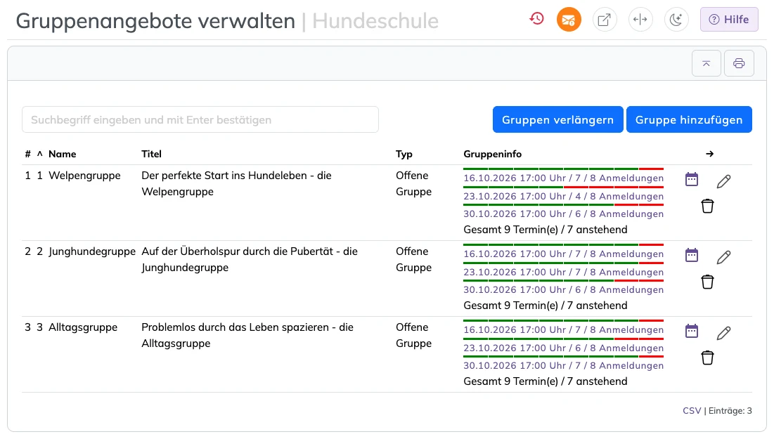Edit Welpengruppe with pencil icon
The height and width of the screenshot is (439, 774).
[723, 181]
